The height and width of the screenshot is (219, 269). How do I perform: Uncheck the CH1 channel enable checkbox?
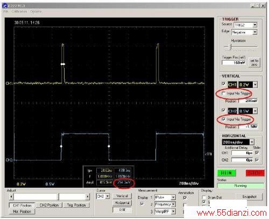pyautogui.click(x=223, y=84)
